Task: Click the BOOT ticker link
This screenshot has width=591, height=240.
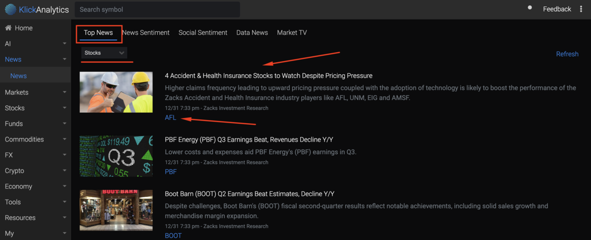Action: point(173,236)
